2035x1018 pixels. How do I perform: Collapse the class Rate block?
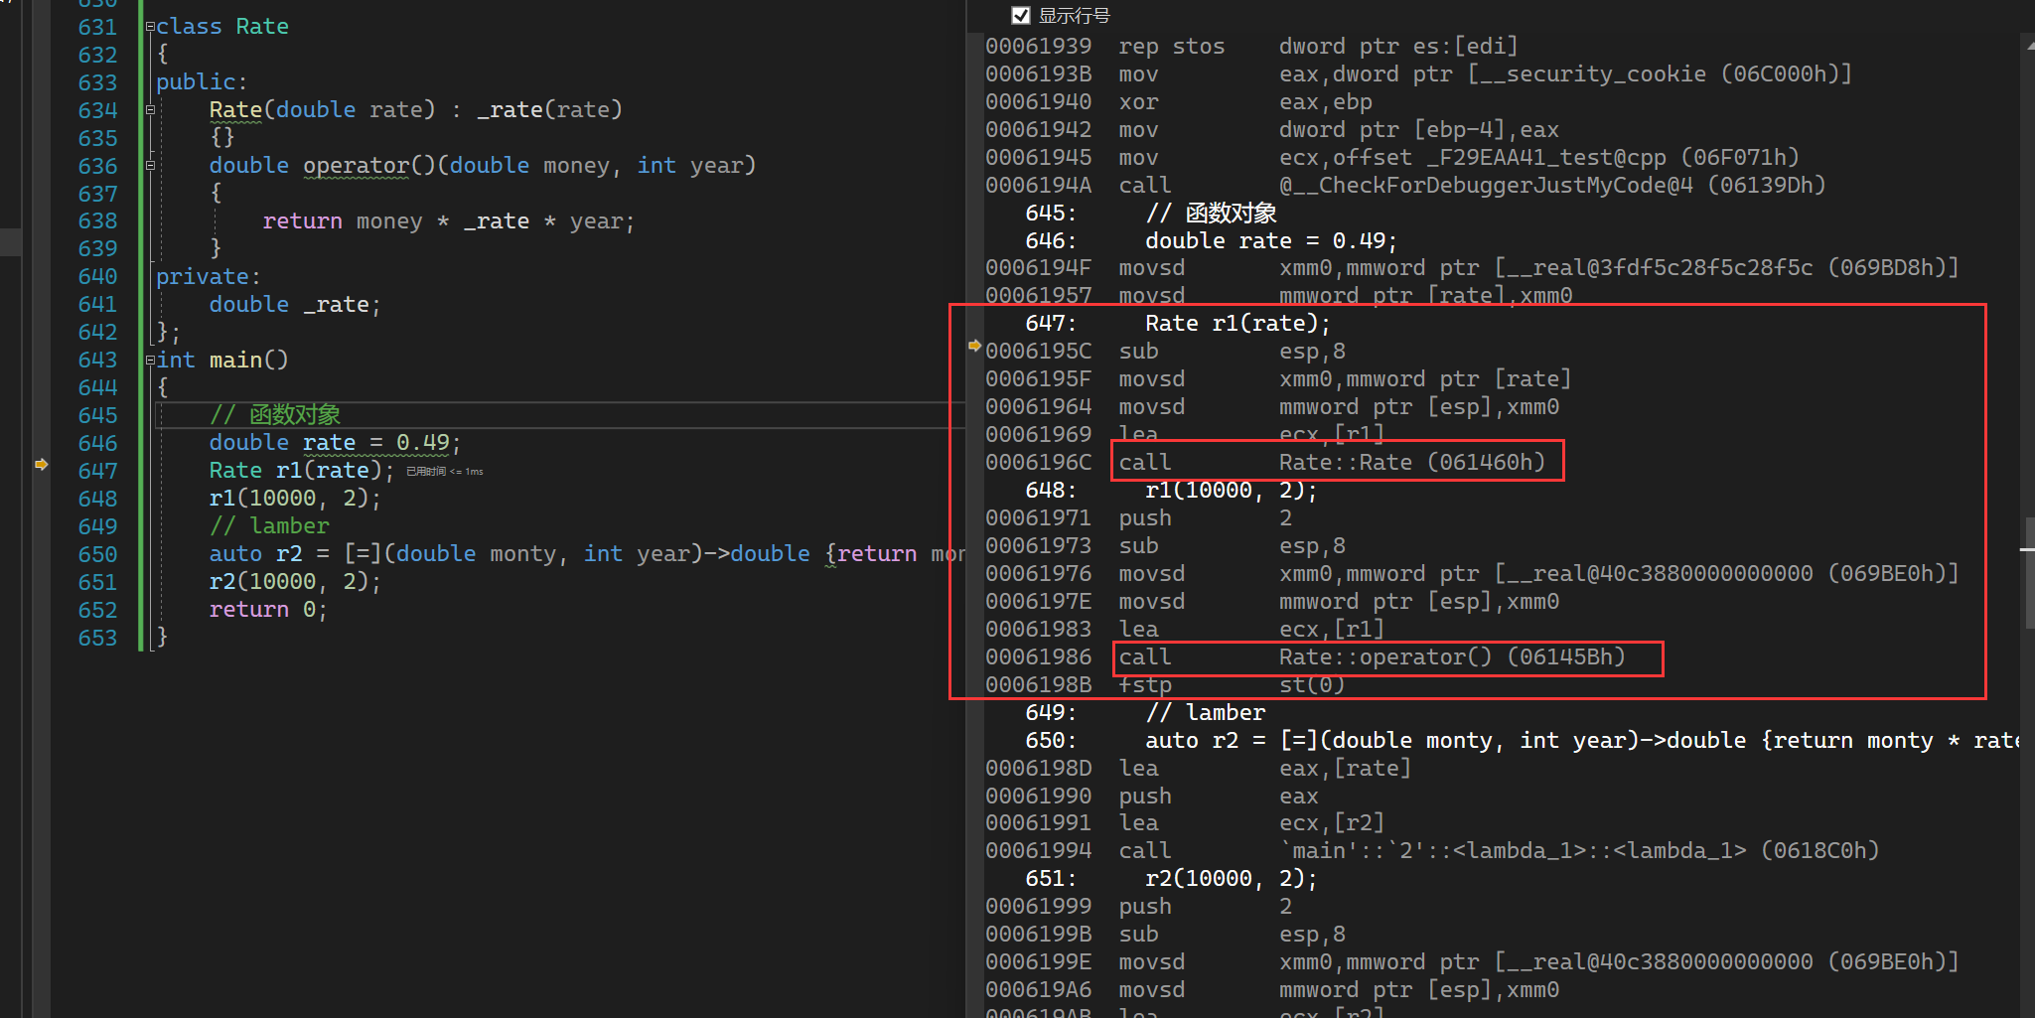click(x=150, y=27)
